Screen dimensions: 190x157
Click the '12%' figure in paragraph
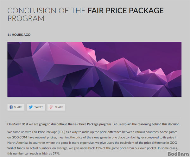[x=98, y=148]
